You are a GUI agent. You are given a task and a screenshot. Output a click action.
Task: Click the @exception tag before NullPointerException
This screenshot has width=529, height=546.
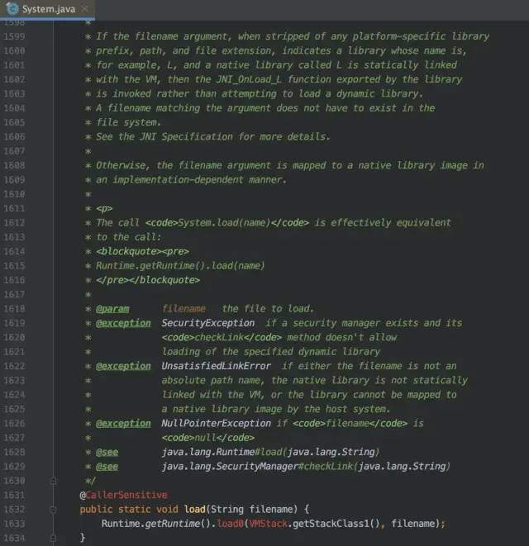click(123, 424)
